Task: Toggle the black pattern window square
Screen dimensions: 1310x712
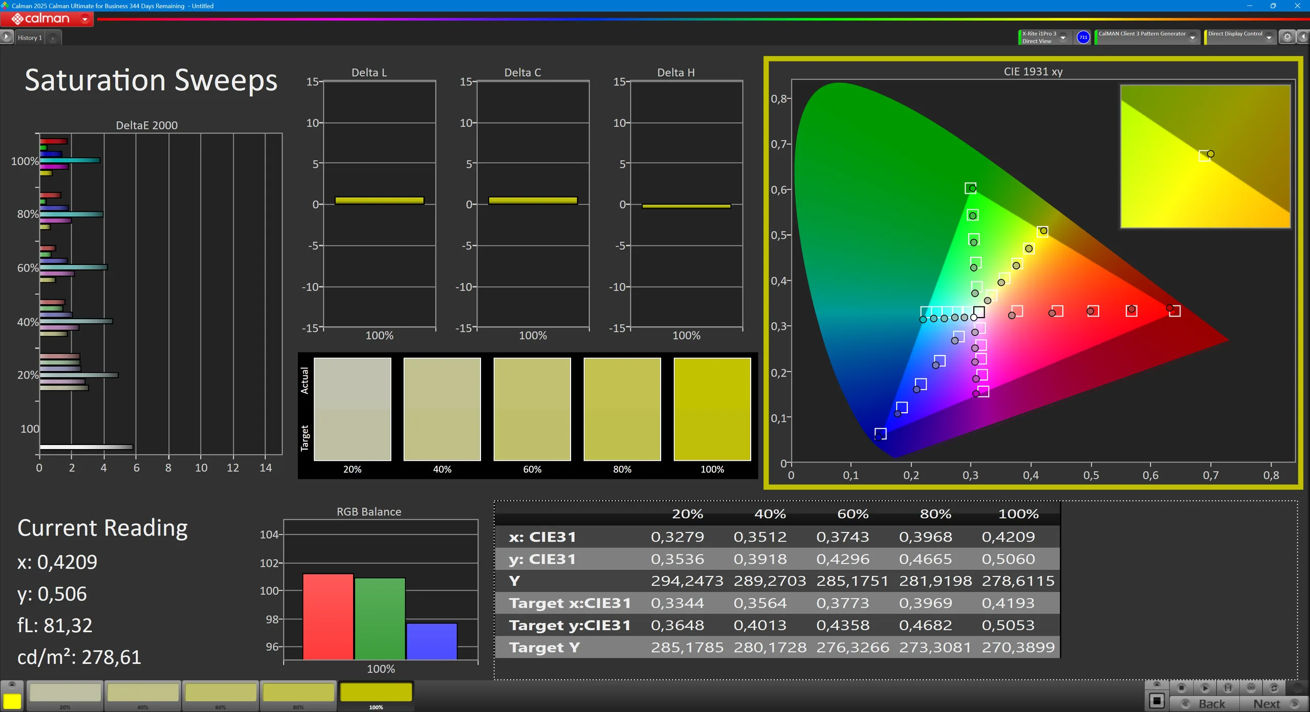Action: (x=1156, y=700)
